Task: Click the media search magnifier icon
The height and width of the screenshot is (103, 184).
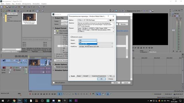Action: (43, 11)
